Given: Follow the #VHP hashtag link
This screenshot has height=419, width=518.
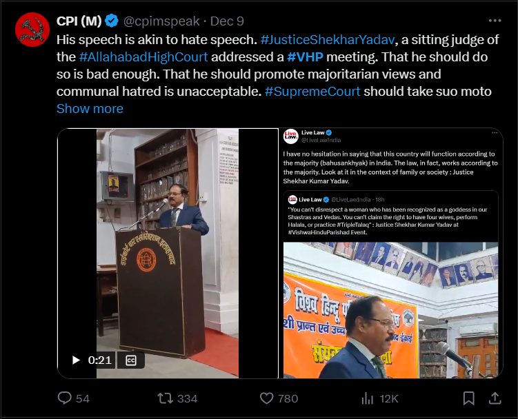Looking at the screenshot, I should (305, 57).
